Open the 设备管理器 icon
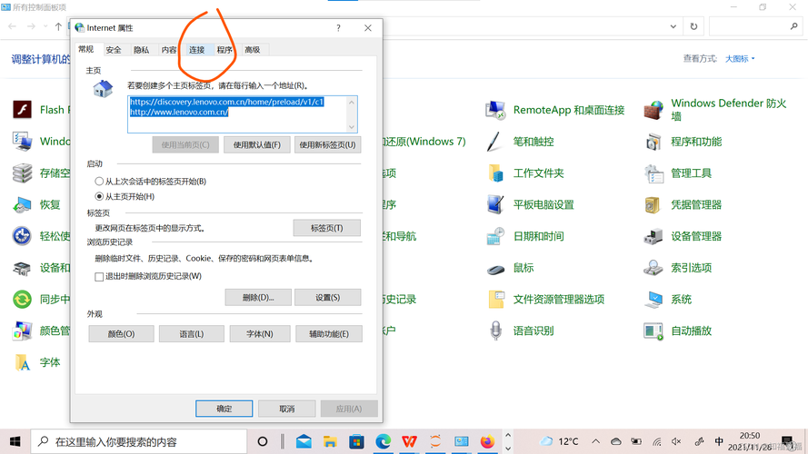The width and height of the screenshot is (808, 454). coord(653,236)
